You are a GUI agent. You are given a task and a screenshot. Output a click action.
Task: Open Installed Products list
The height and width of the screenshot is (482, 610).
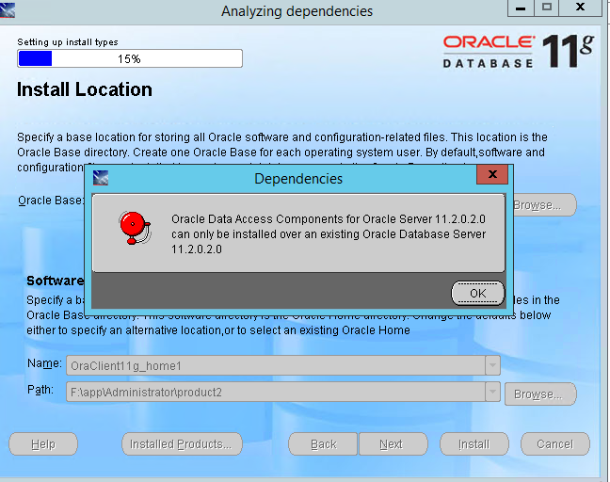click(182, 444)
